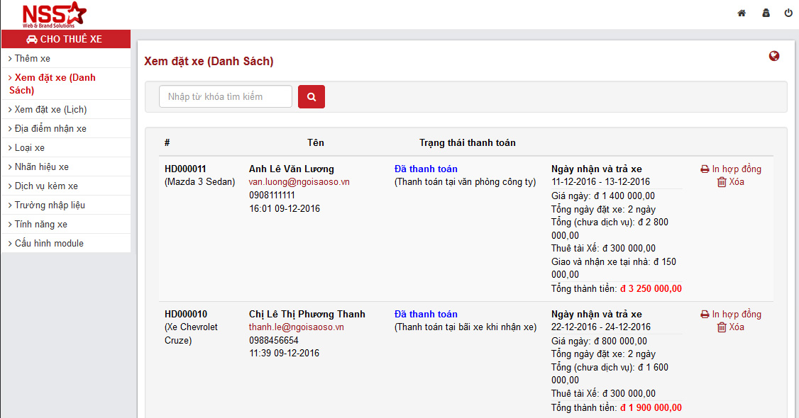
Task: Click the red globe icon
Action: (774, 56)
